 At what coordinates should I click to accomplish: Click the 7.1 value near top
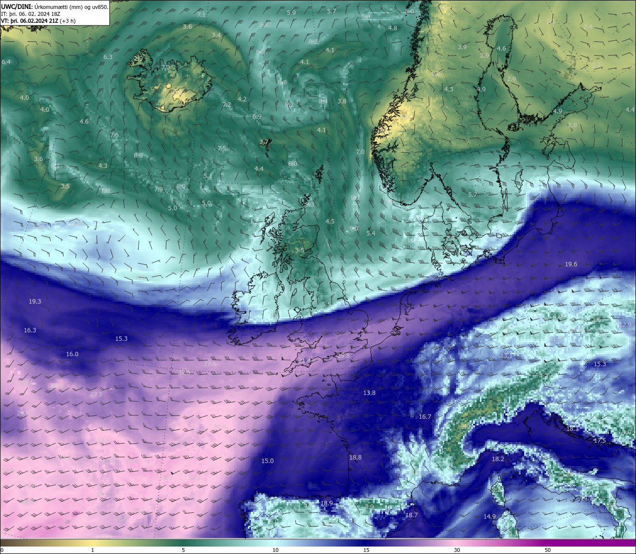[201, 15]
